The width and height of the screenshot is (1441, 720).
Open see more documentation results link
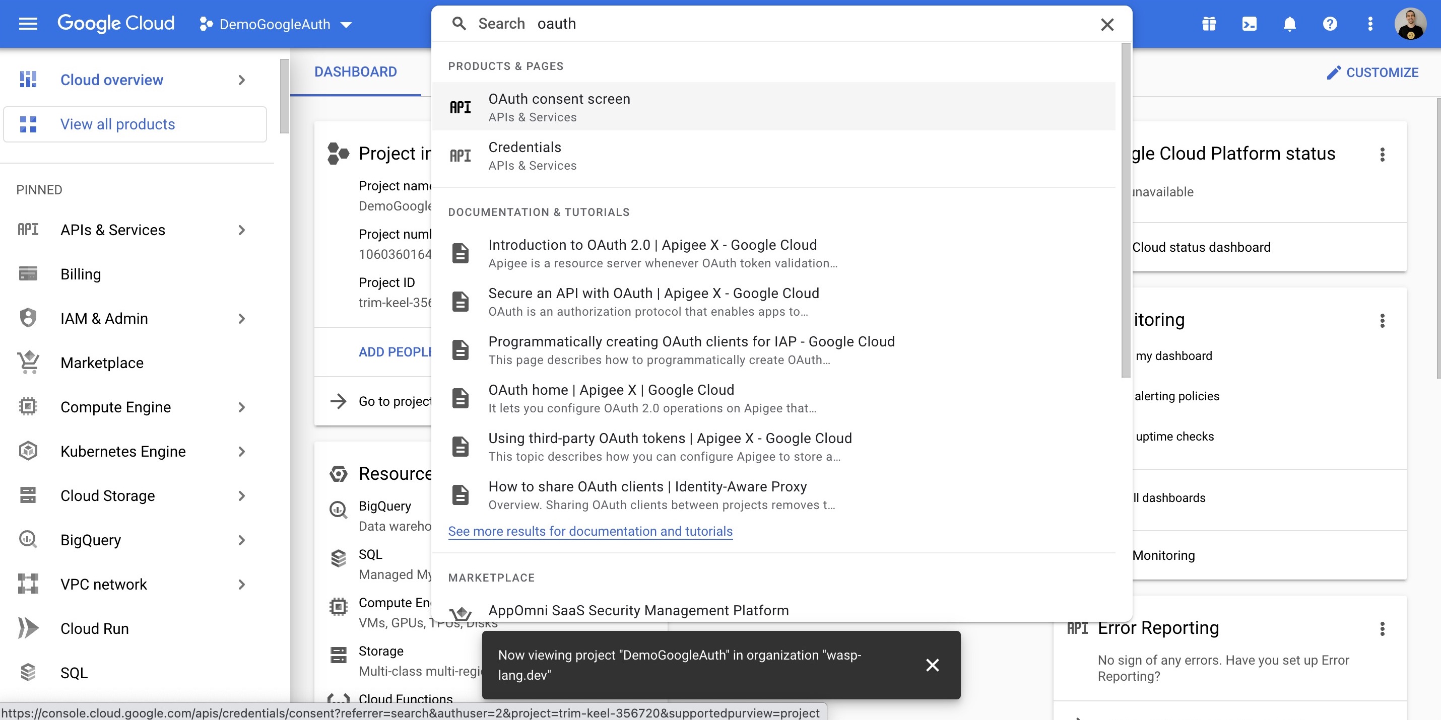coord(589,531)
